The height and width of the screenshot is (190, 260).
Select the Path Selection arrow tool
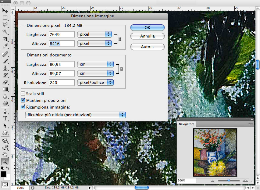(5, 125)
